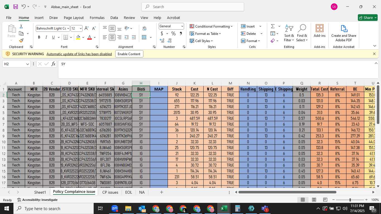Click the Fill Color bucket swatch
Screen dimensions: 381x214
[78, 37]
